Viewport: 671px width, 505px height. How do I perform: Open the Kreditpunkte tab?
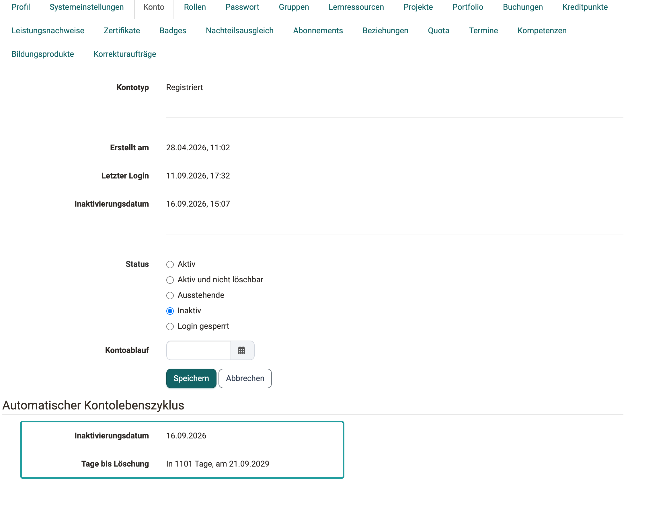tap(585, 7)
